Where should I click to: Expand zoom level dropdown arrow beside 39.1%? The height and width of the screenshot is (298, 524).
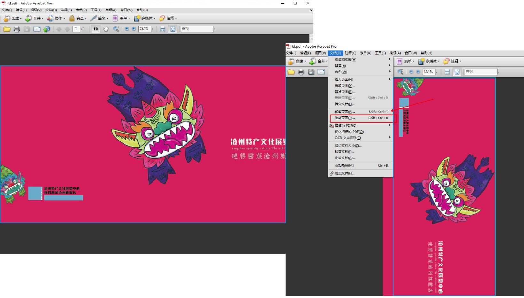click(437, 72)
